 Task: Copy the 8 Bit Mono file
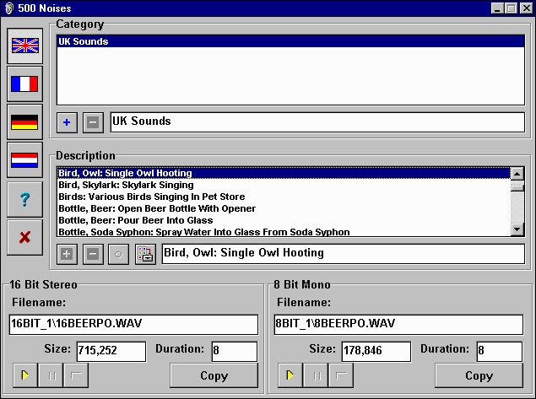pos(479,375)
